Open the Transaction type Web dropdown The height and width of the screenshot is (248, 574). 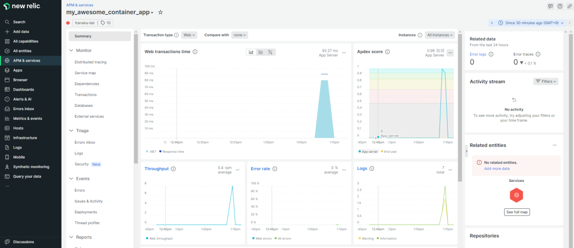(x=189, y=35)
